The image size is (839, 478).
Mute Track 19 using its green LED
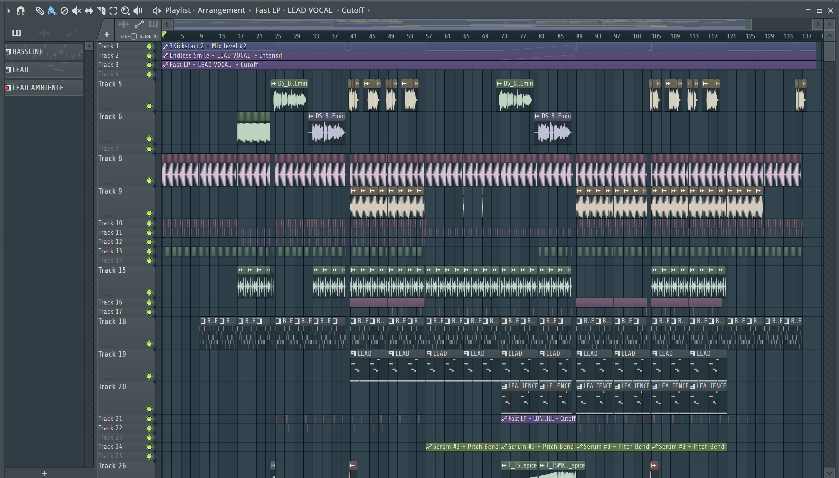click(149, 376)
